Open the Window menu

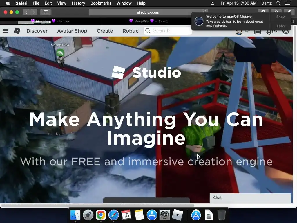124,3
